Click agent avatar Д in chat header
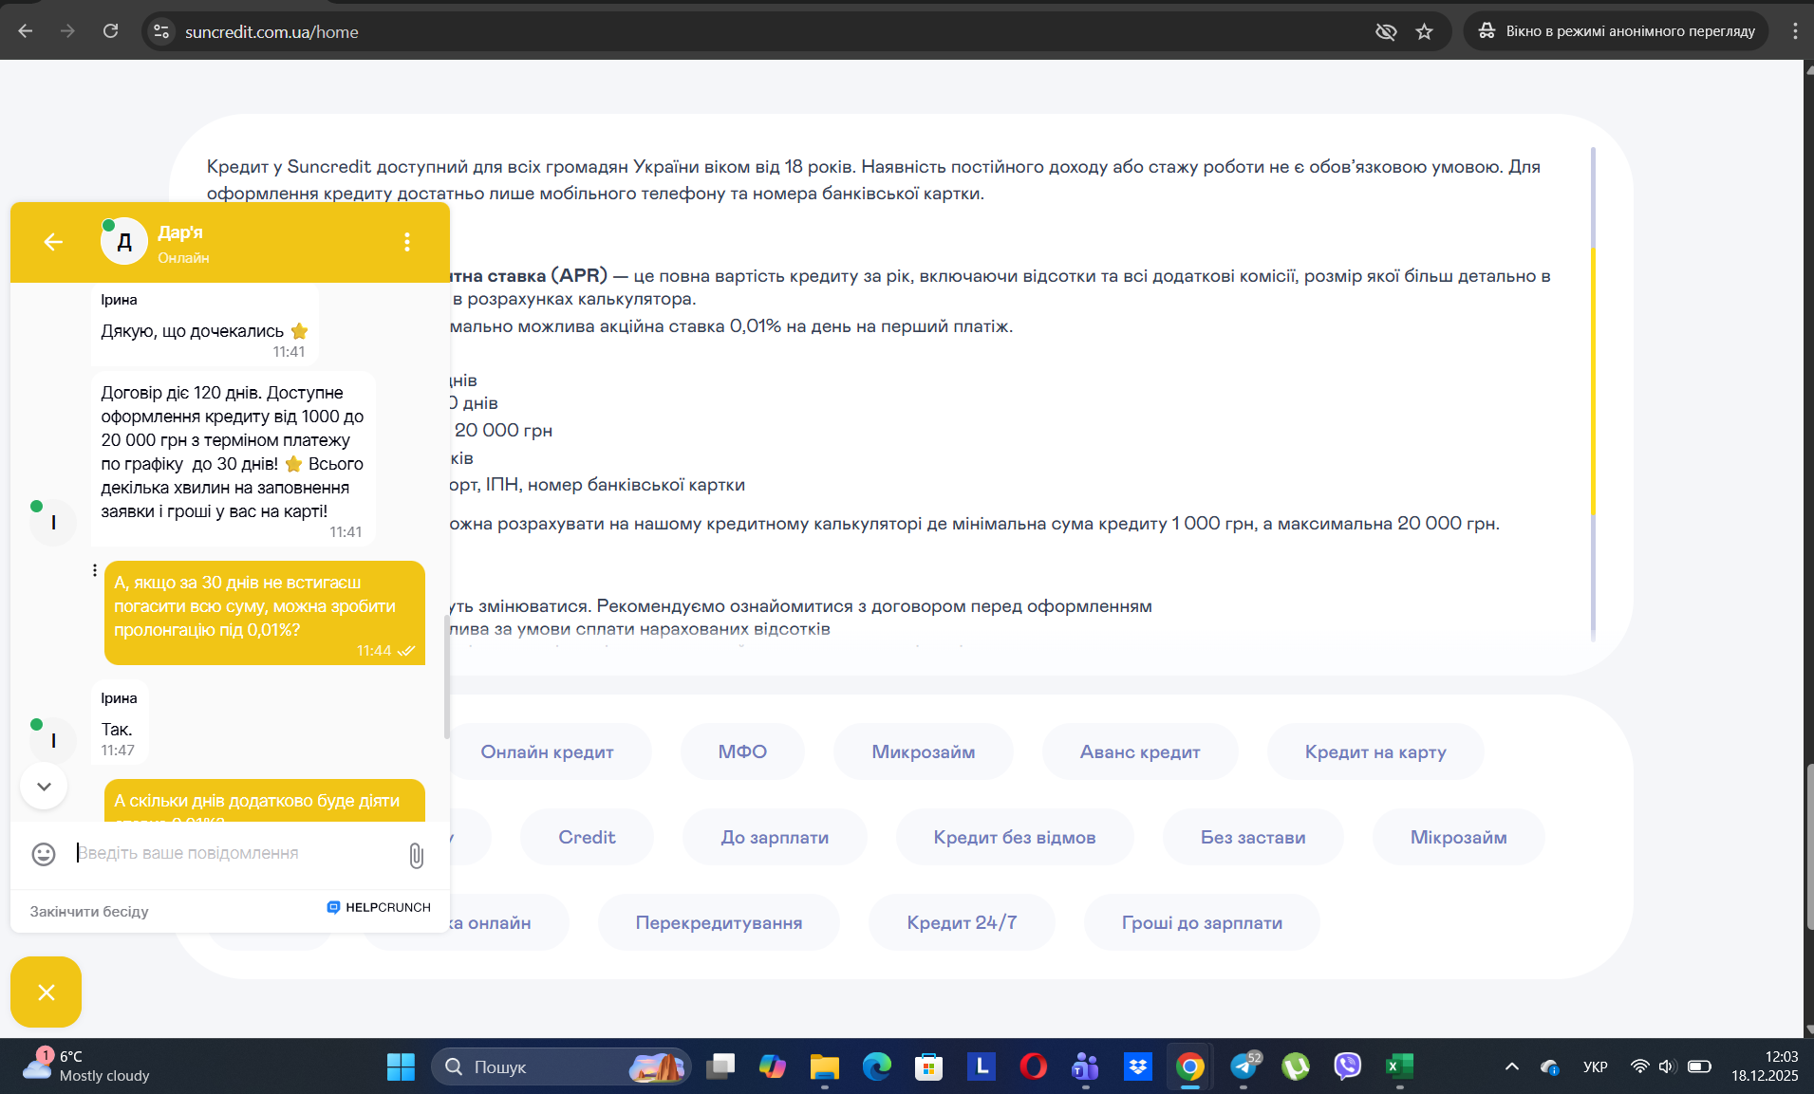Screen dimensions: 1814x1094 [x=124, y=242]
